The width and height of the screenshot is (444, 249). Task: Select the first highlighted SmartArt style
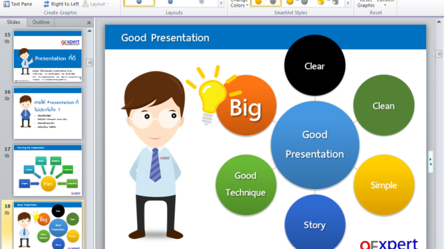[x=266, y=3]
